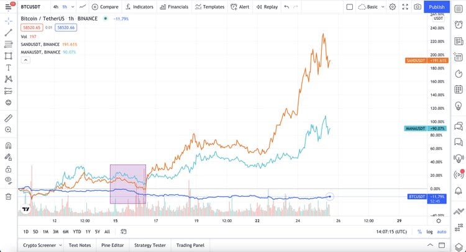
Task: Select the trend line drawing tool
Action: (x=9, y=32)
